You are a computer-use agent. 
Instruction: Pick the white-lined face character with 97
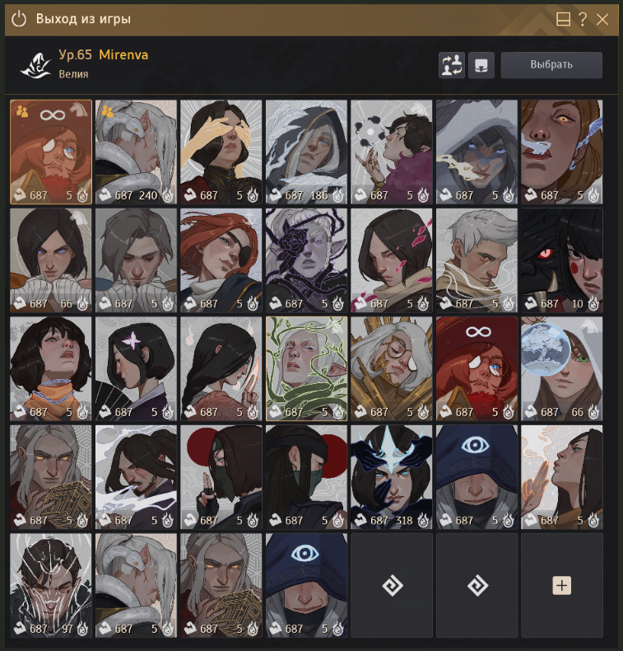50,585
